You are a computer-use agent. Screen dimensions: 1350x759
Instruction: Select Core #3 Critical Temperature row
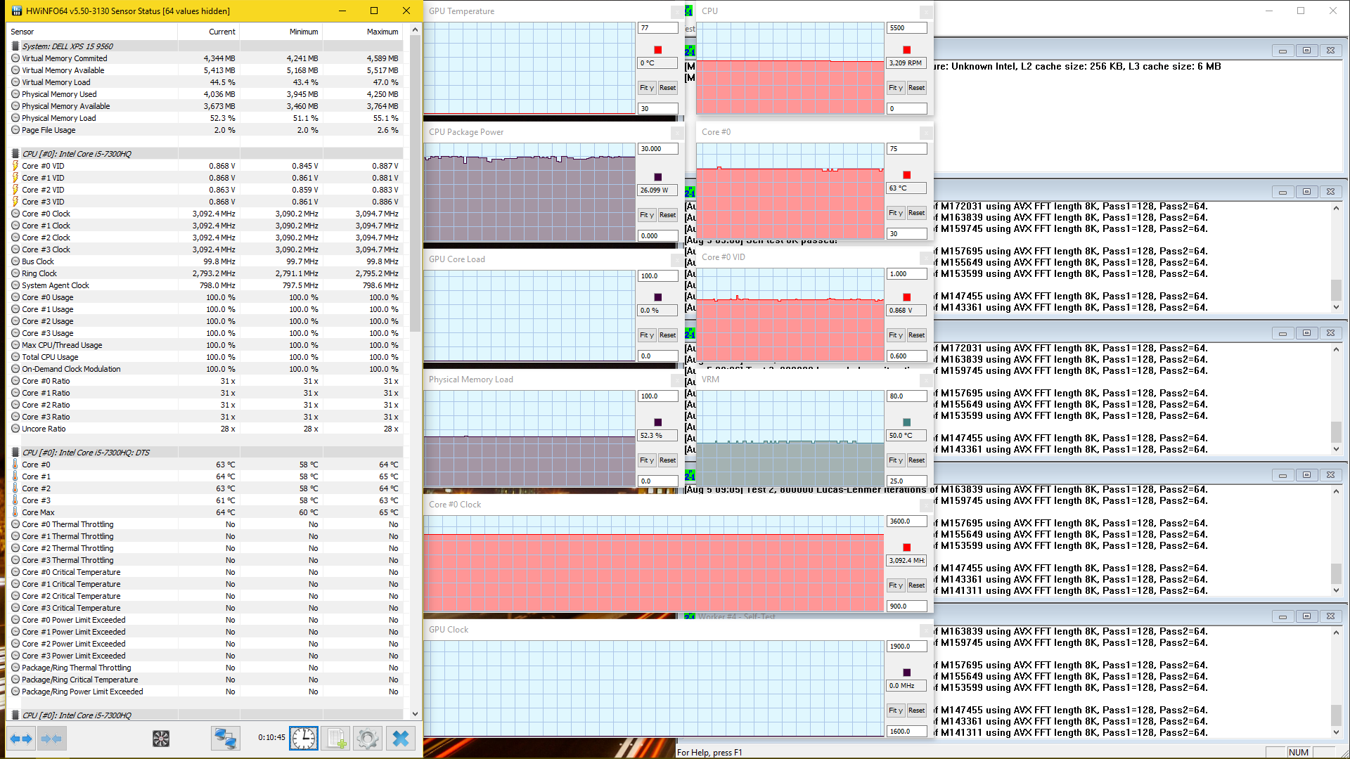pos(205,608)
